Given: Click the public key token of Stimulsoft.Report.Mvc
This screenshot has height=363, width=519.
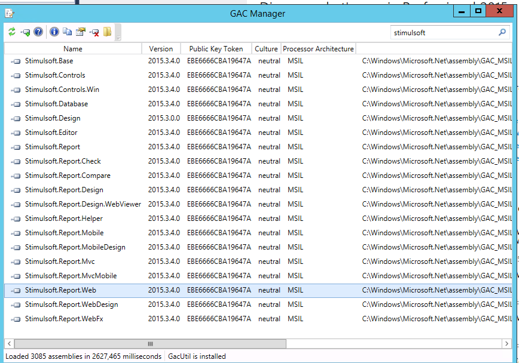Looking at the screenshot, I should (x=219, y=262).
